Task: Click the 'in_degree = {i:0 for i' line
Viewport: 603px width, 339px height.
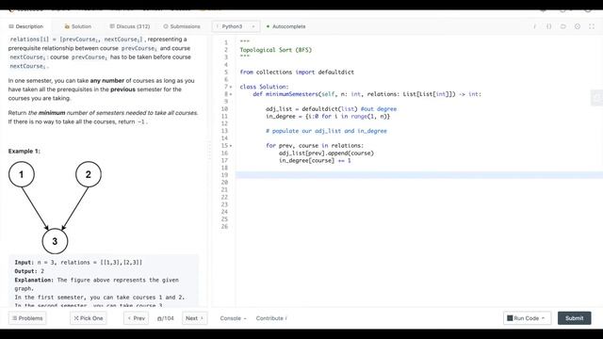Action: 328,117
